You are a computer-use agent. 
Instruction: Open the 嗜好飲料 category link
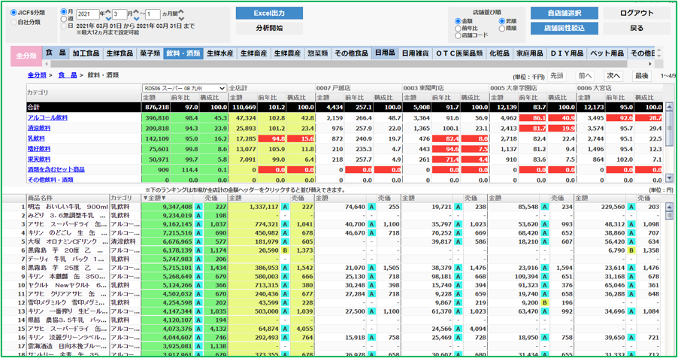tap(39, 149)
